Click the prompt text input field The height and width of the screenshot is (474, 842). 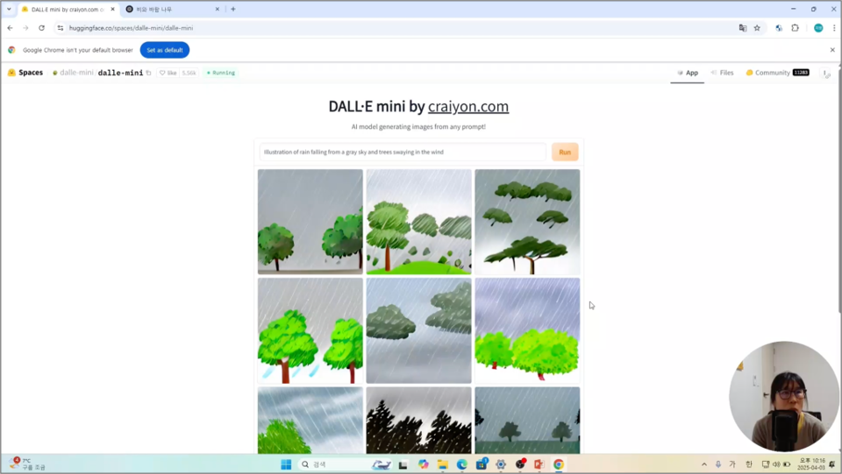tap(403, 152)
